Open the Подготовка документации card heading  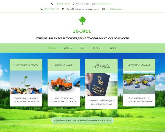pos(101,66)
